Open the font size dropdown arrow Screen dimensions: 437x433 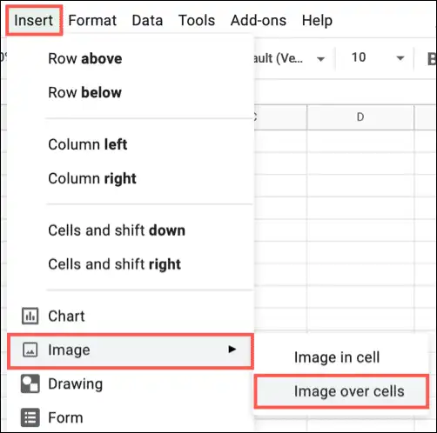(400, 58)
